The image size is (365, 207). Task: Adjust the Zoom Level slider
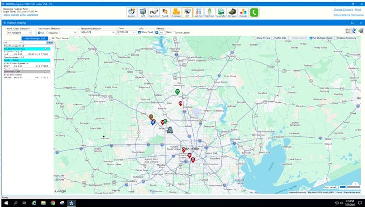pyautogui.click(x=349, y=187)
